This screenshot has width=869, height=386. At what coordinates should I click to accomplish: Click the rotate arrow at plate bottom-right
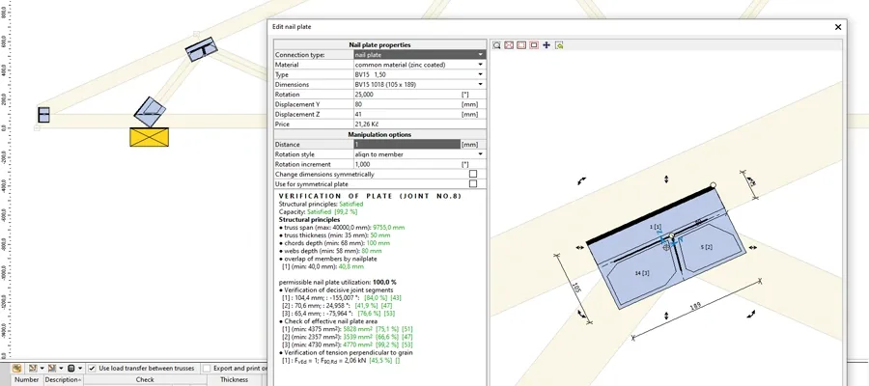751,314
